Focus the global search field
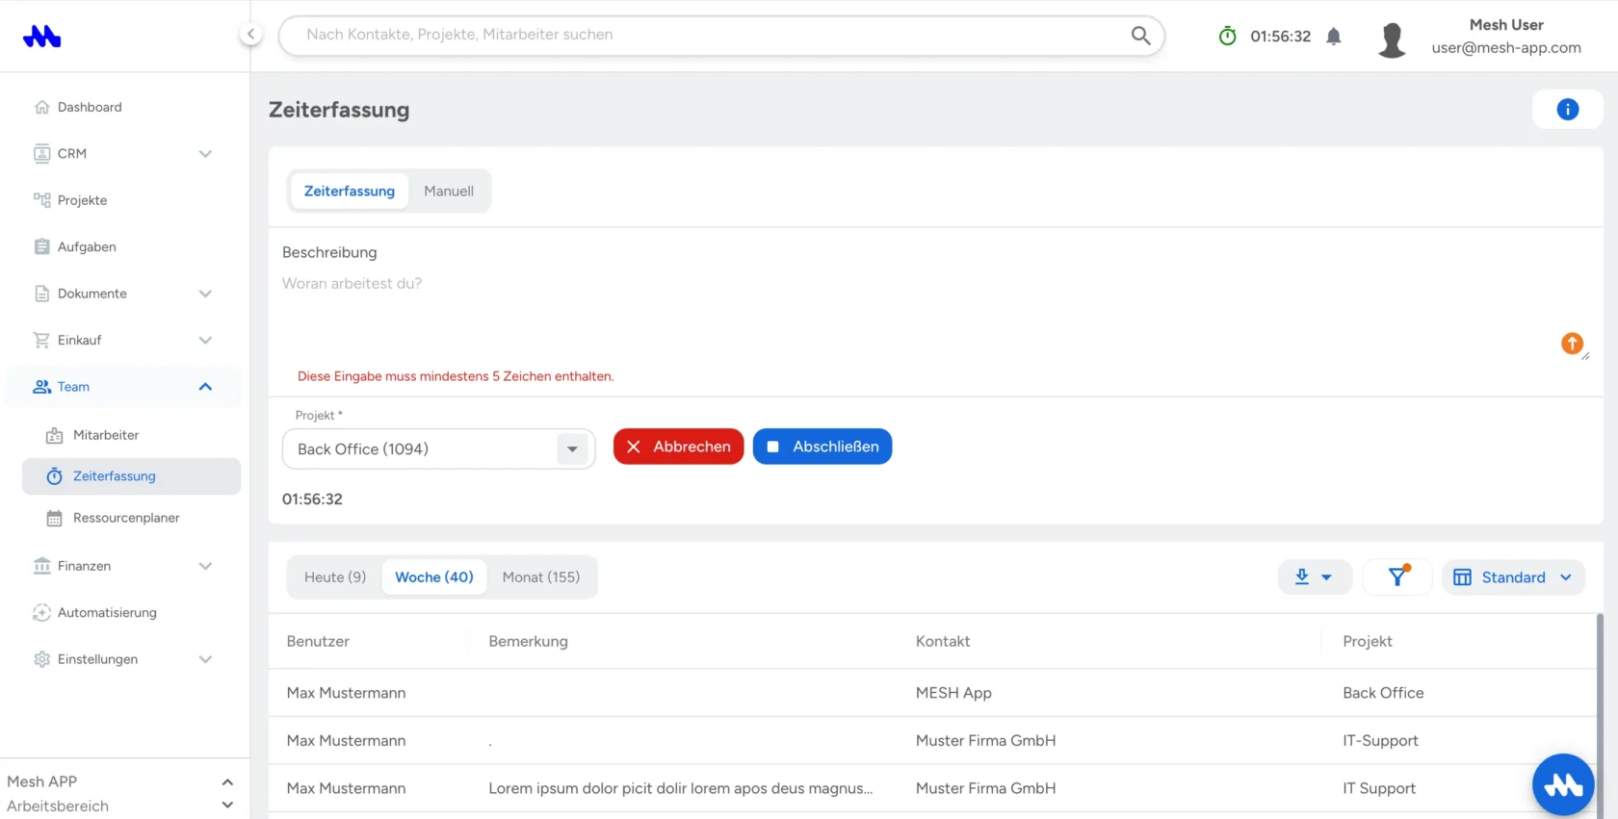The width and height of the screenshot is (1618, 819). click(721, 36)
